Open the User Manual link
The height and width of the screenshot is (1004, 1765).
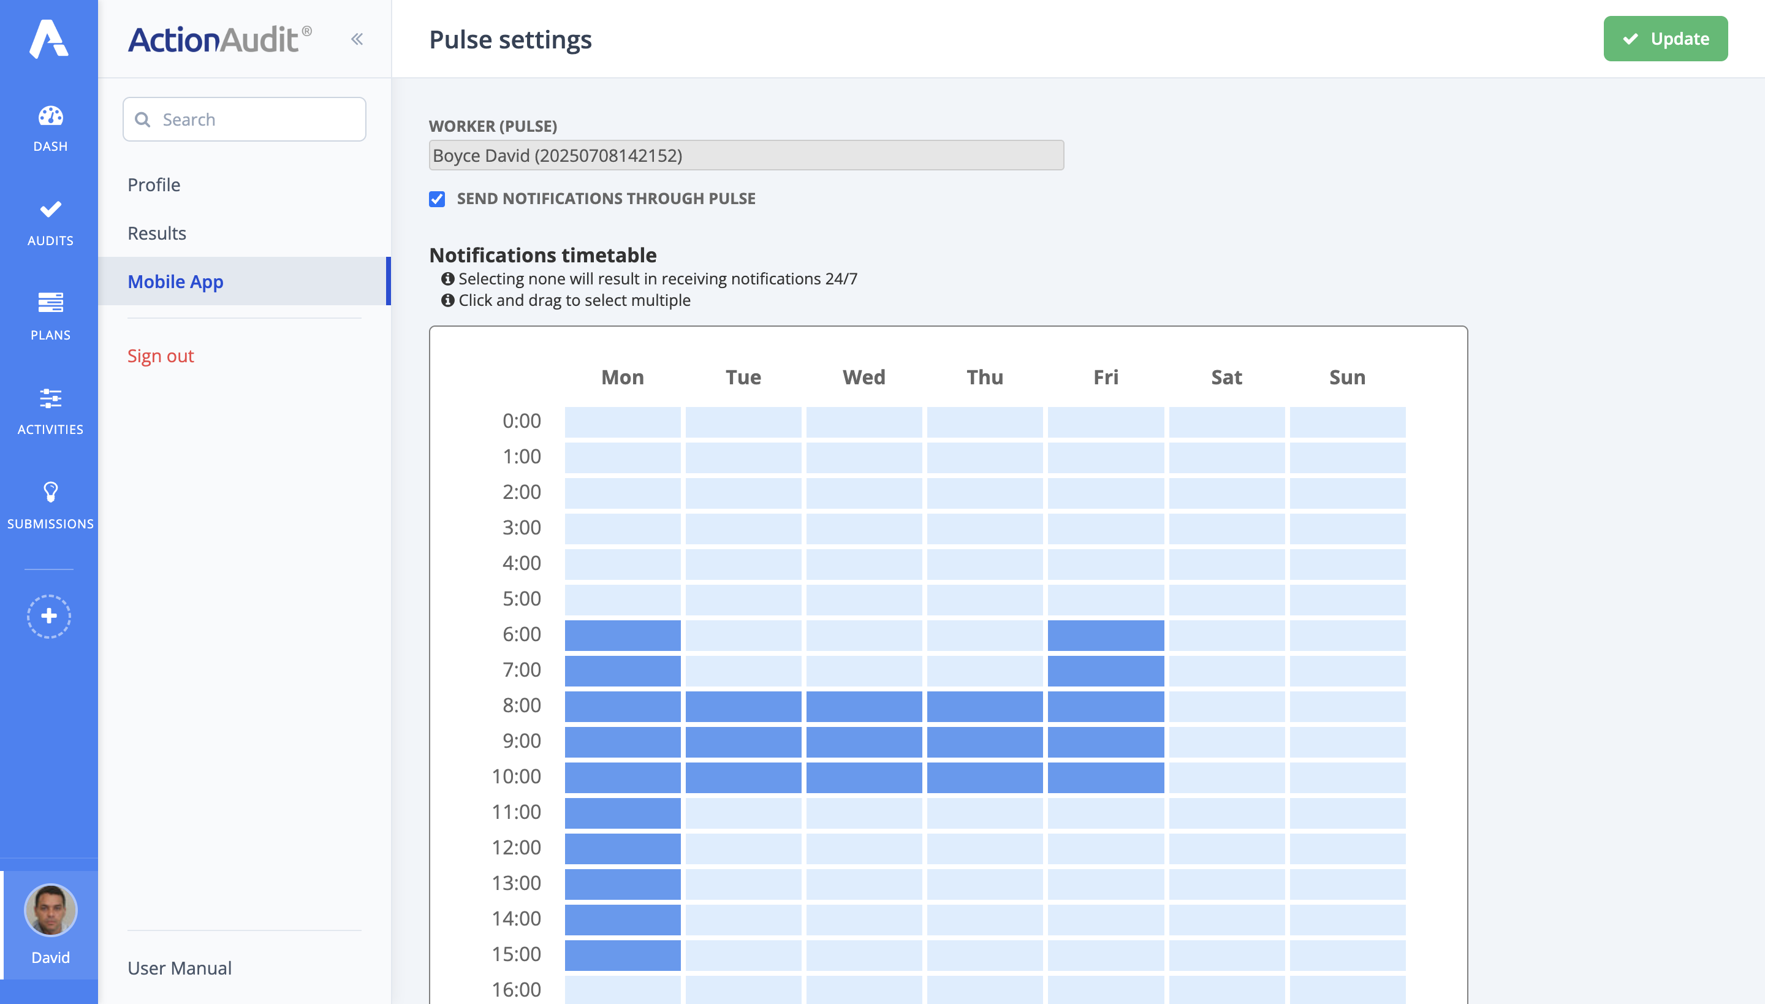pyautogui.click(x=179, y=968)
